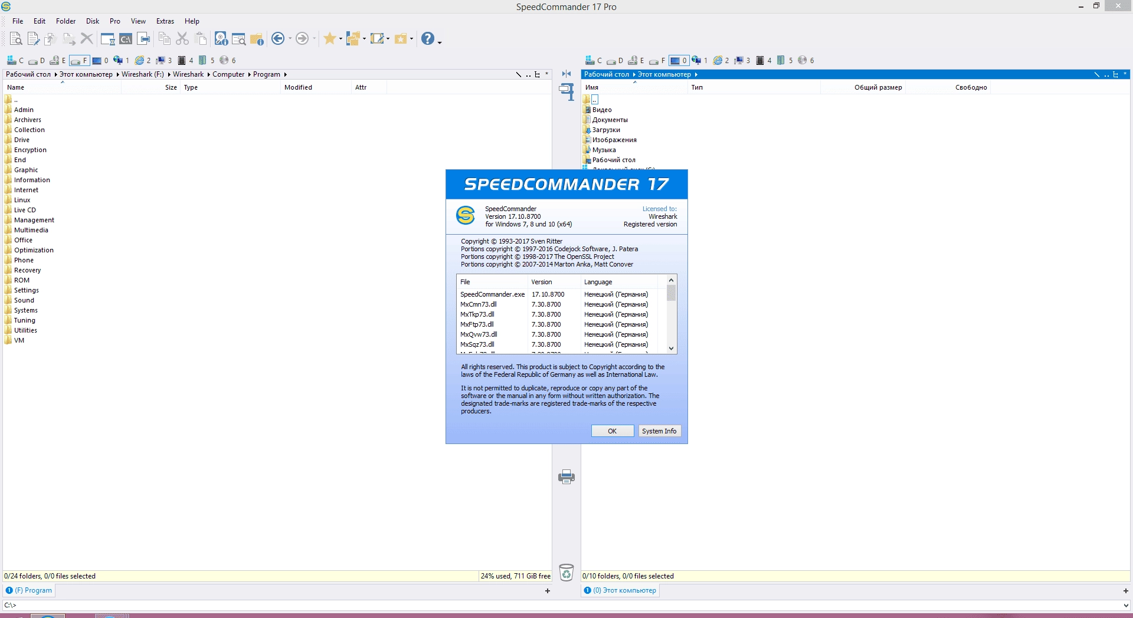Click the System Info button
Image resolution: width=1133 pixels, height=618 pixels.
(x=659, y=431)
